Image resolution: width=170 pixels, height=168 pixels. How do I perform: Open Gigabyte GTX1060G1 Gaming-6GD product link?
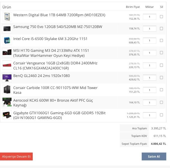pyautogui.click(x=59, y=115)
